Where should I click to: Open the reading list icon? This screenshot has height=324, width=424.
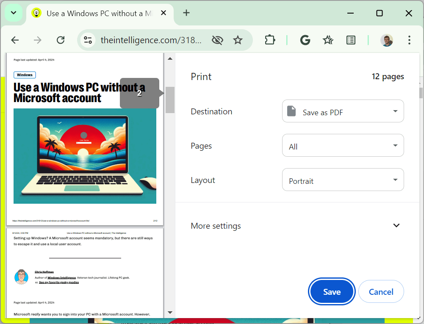[x=351, y=40]
